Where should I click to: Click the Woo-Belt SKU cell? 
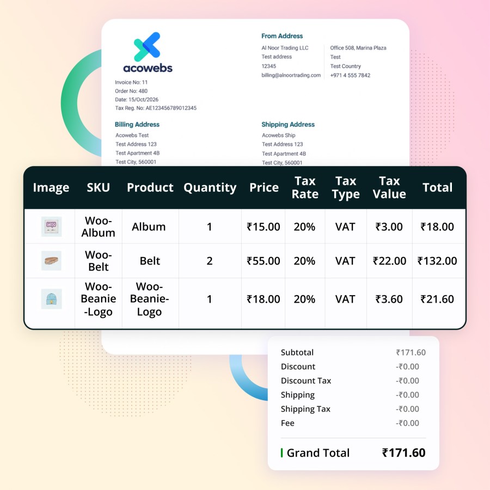[x=98, y=261]
